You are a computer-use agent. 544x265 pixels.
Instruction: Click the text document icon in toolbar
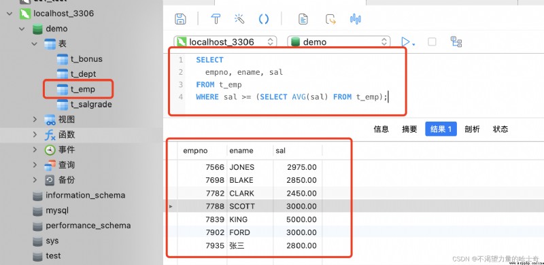click(303, 19)
